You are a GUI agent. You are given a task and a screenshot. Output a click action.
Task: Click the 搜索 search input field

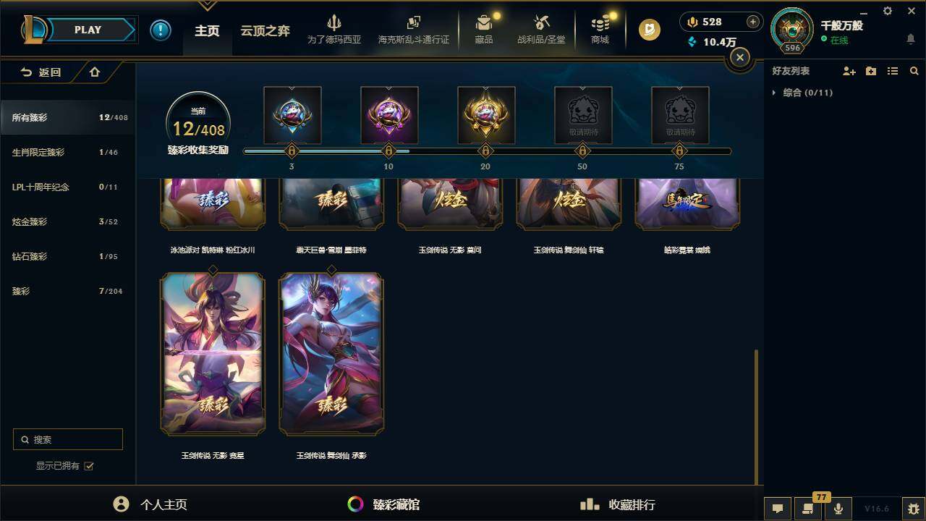coord(68,439)
